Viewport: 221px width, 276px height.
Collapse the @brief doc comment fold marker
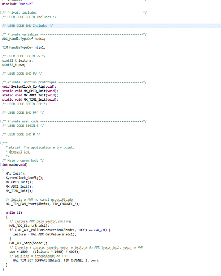click(1, 143)
